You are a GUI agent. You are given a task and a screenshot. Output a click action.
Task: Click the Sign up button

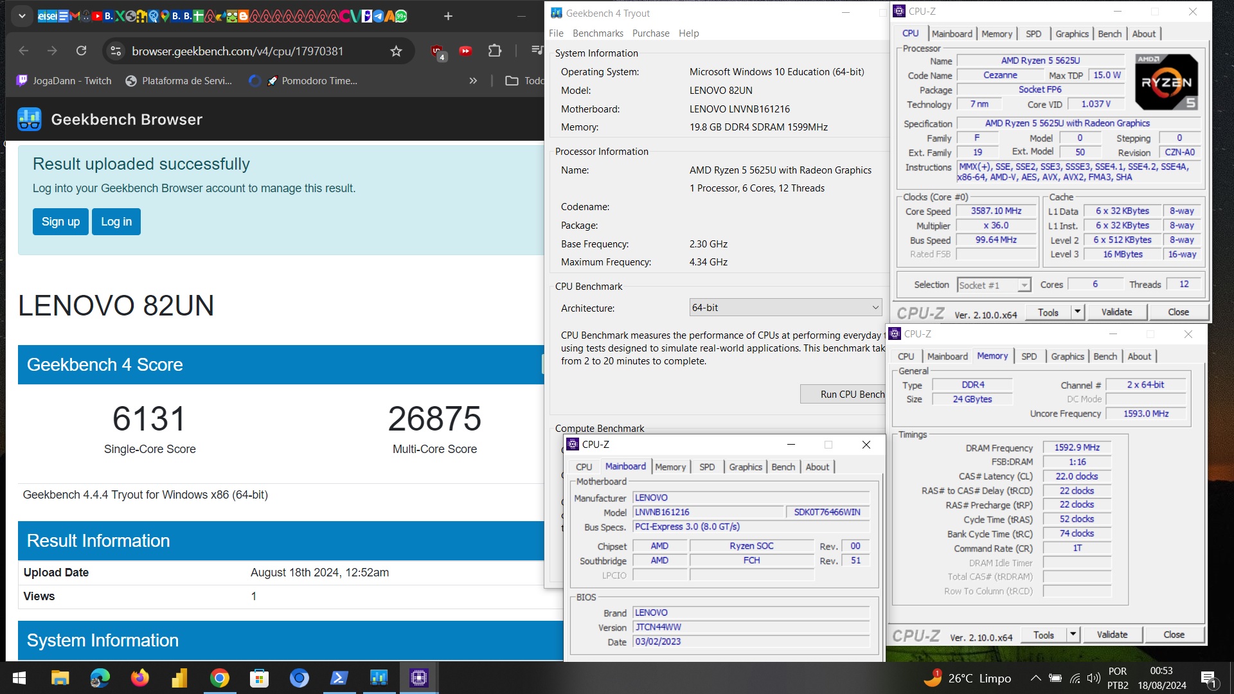pyautogui.click(x=60, y=222)
